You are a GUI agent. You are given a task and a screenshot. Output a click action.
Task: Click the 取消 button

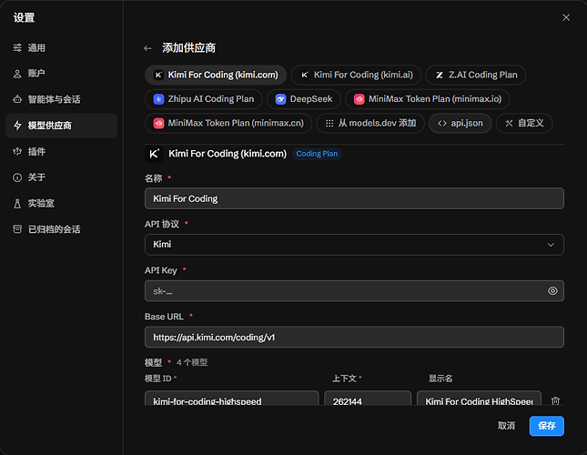(506, 426)
